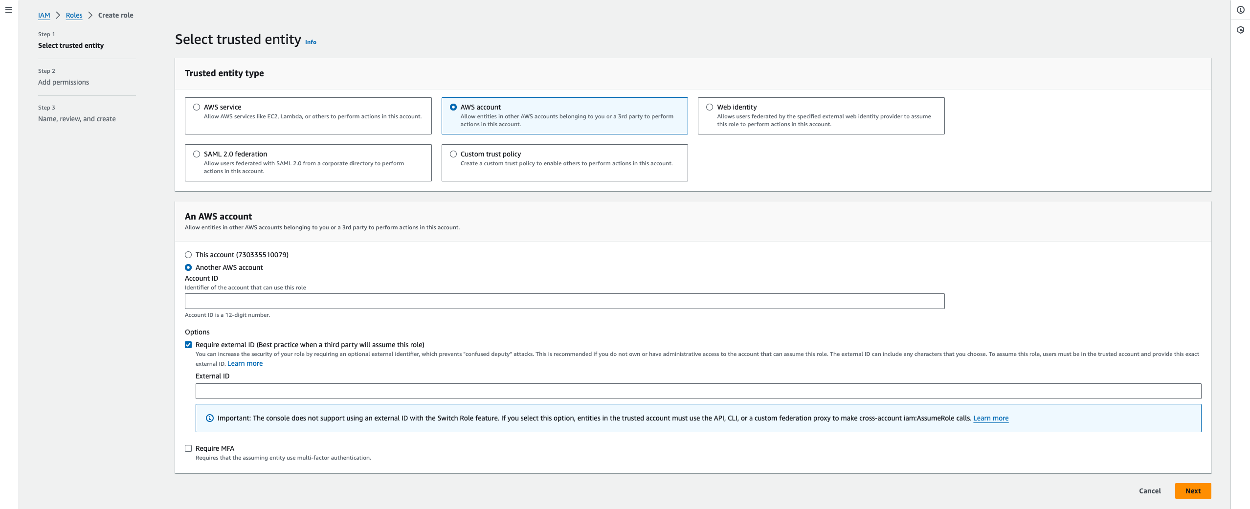Open the info panel icon at top right

pos(1240,10)
